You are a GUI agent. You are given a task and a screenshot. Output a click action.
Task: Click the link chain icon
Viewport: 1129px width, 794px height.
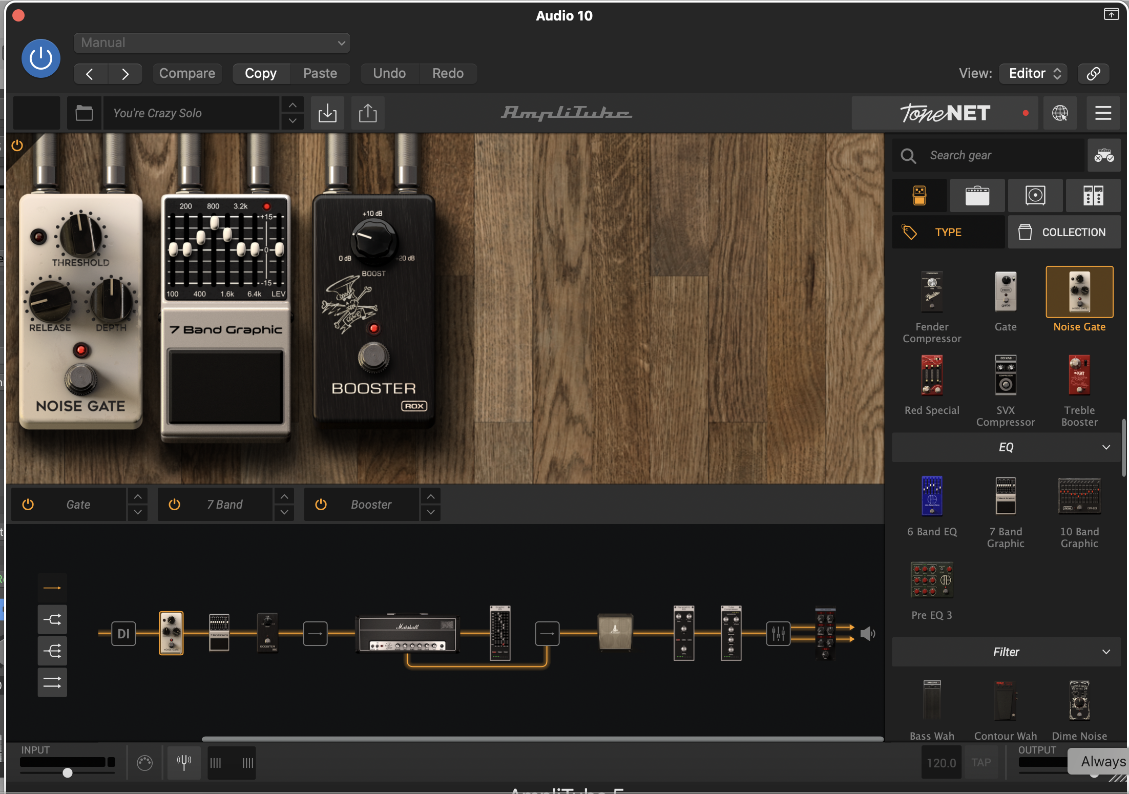click(1094, 74)
